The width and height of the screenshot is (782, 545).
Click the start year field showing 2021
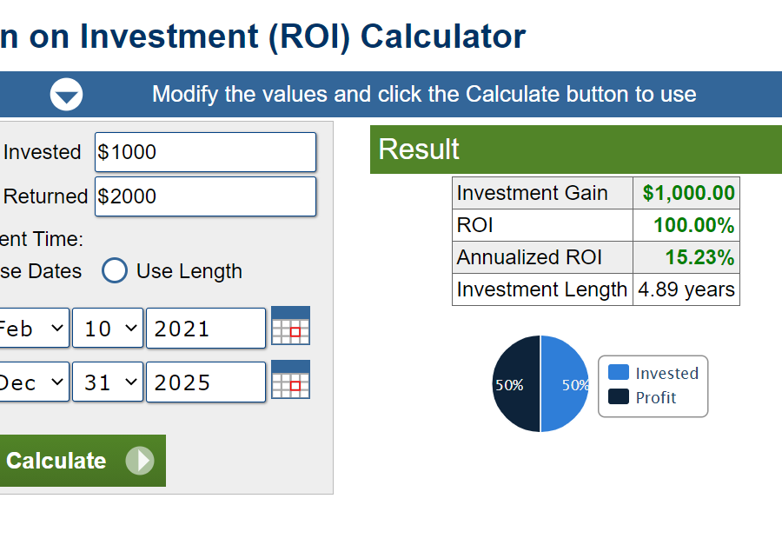pyautogui.click(x=205, y=329)
